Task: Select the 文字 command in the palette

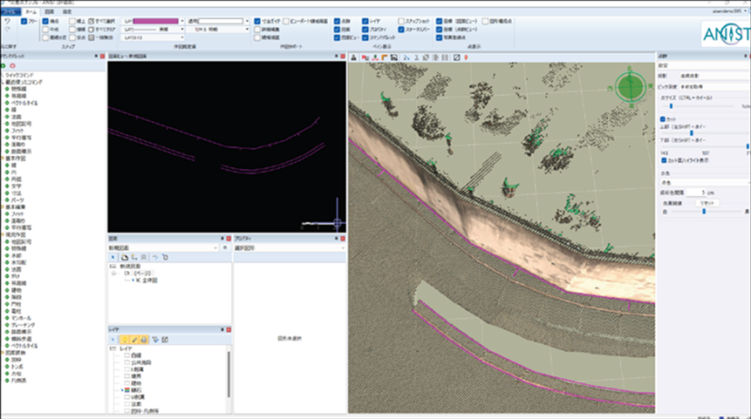Action: point(17,186)
